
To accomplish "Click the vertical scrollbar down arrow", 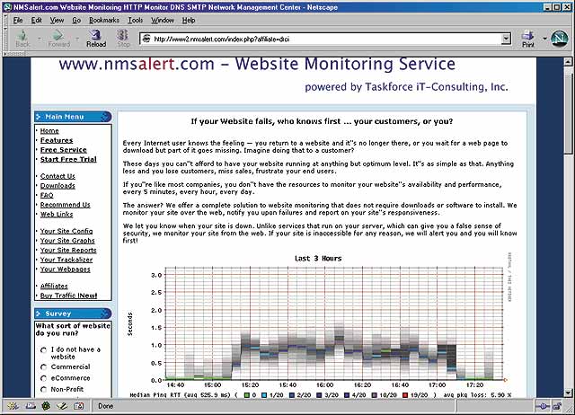I will [568, 393].
